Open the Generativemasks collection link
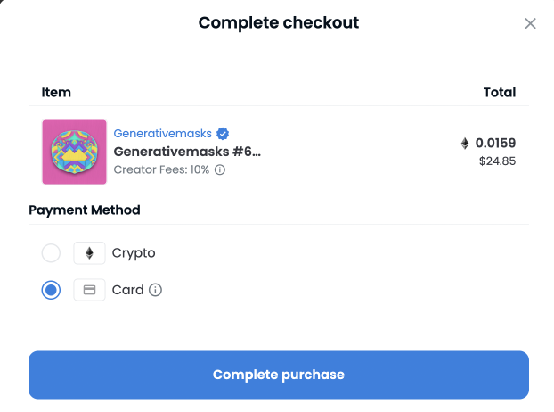Image resolution: width=554 pixels, height=412 pixels. click(x=163, y=134)
